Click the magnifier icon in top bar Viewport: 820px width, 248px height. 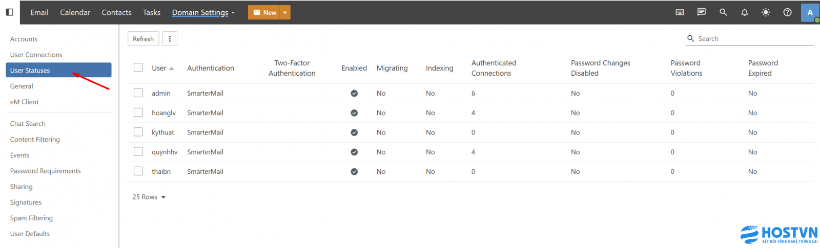(x=723, y=12)
